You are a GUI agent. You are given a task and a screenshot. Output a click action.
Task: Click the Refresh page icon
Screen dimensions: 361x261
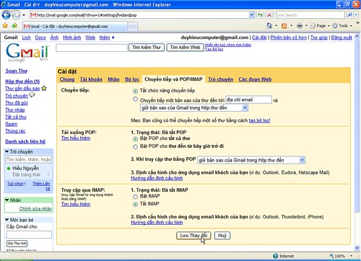click(x=260, y=15)
